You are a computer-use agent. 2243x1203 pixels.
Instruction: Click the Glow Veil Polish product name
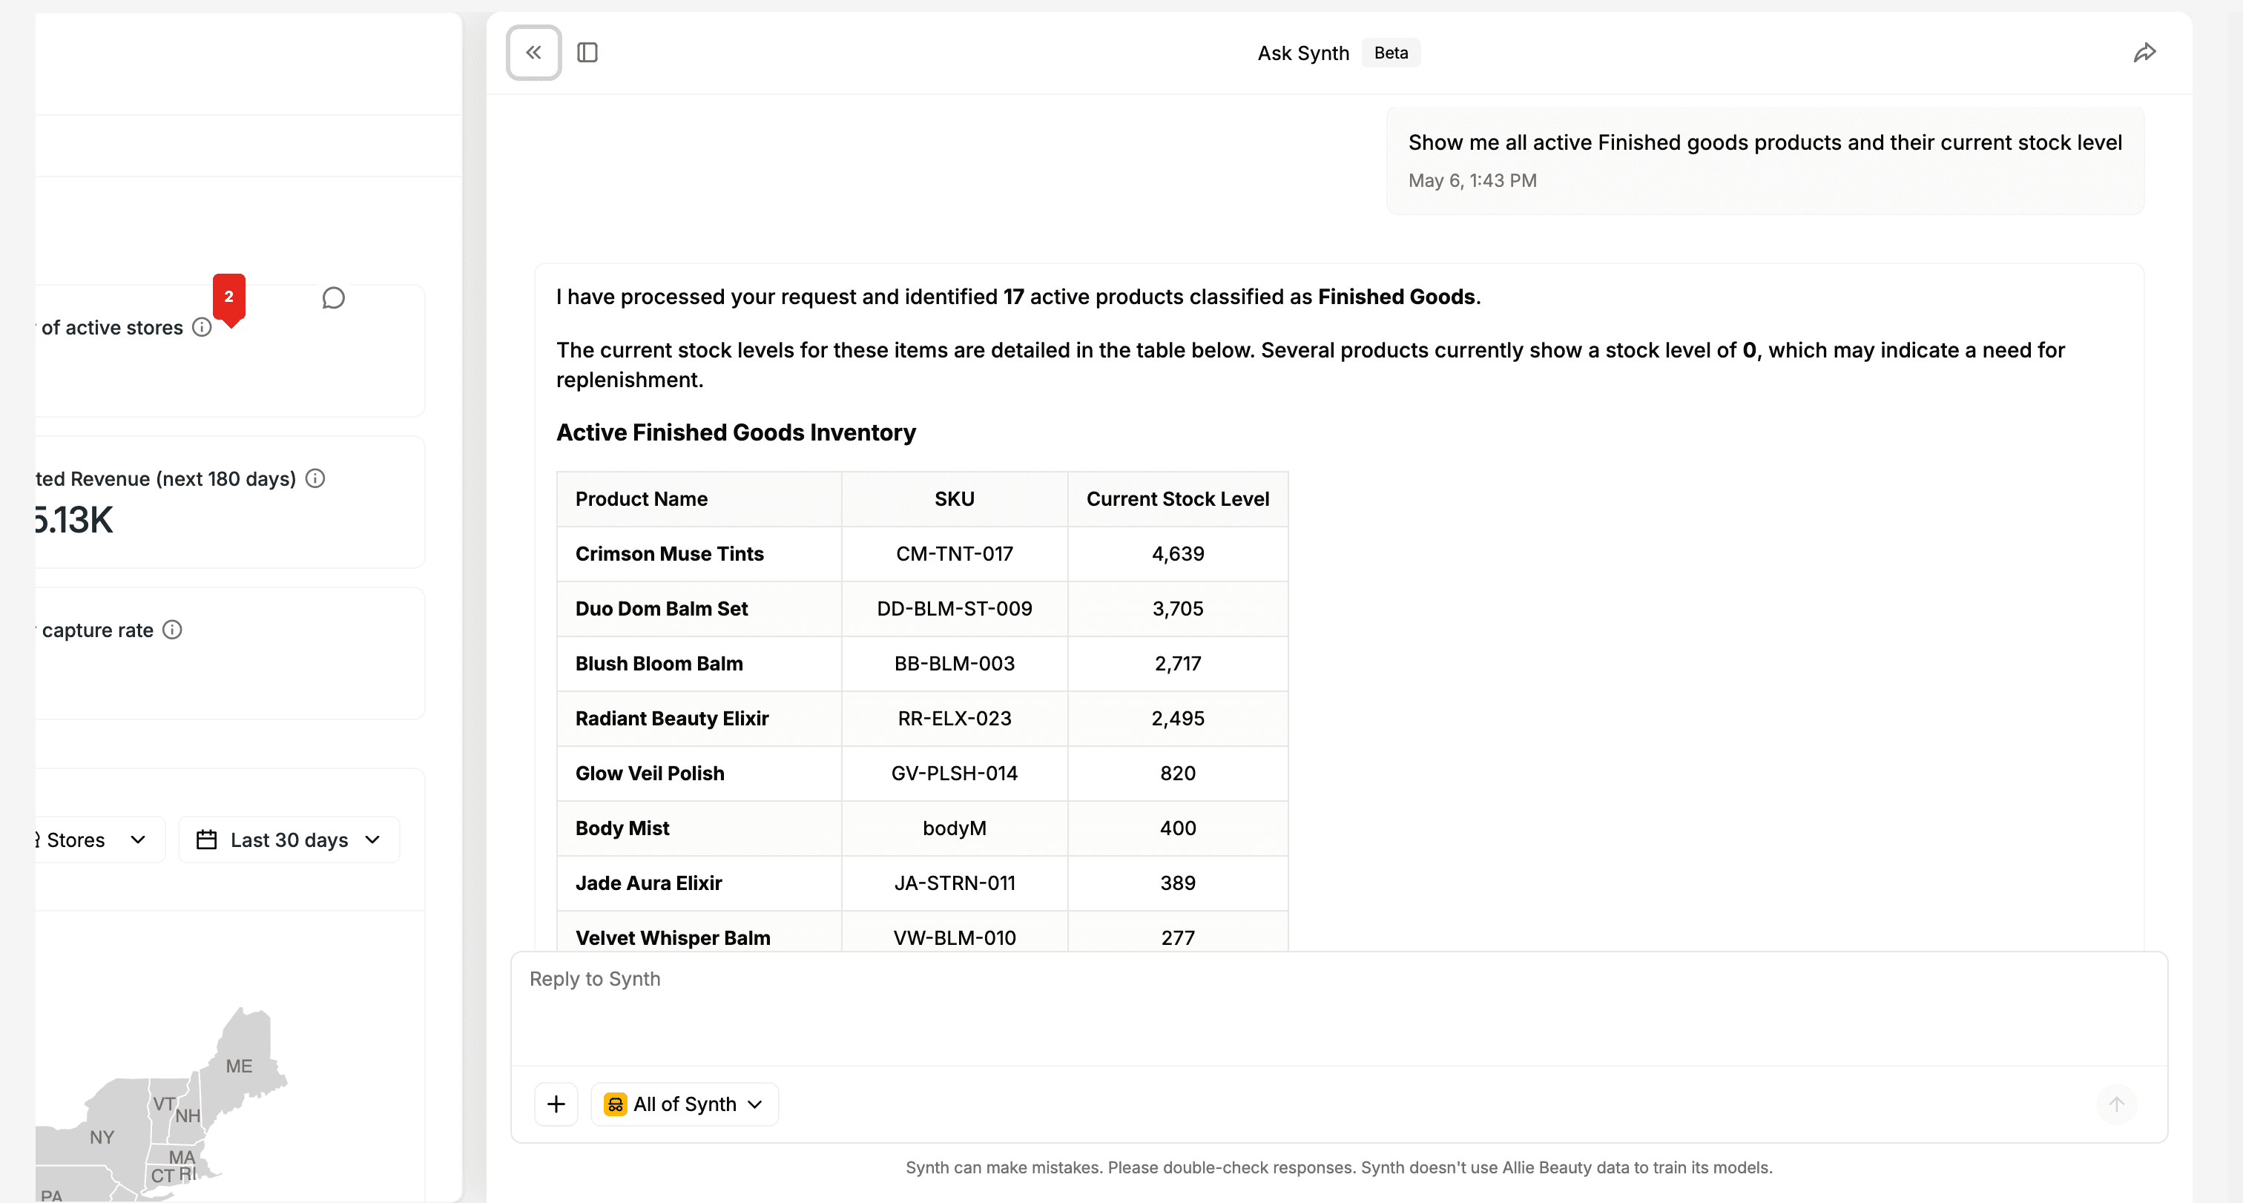pos(650,774)
